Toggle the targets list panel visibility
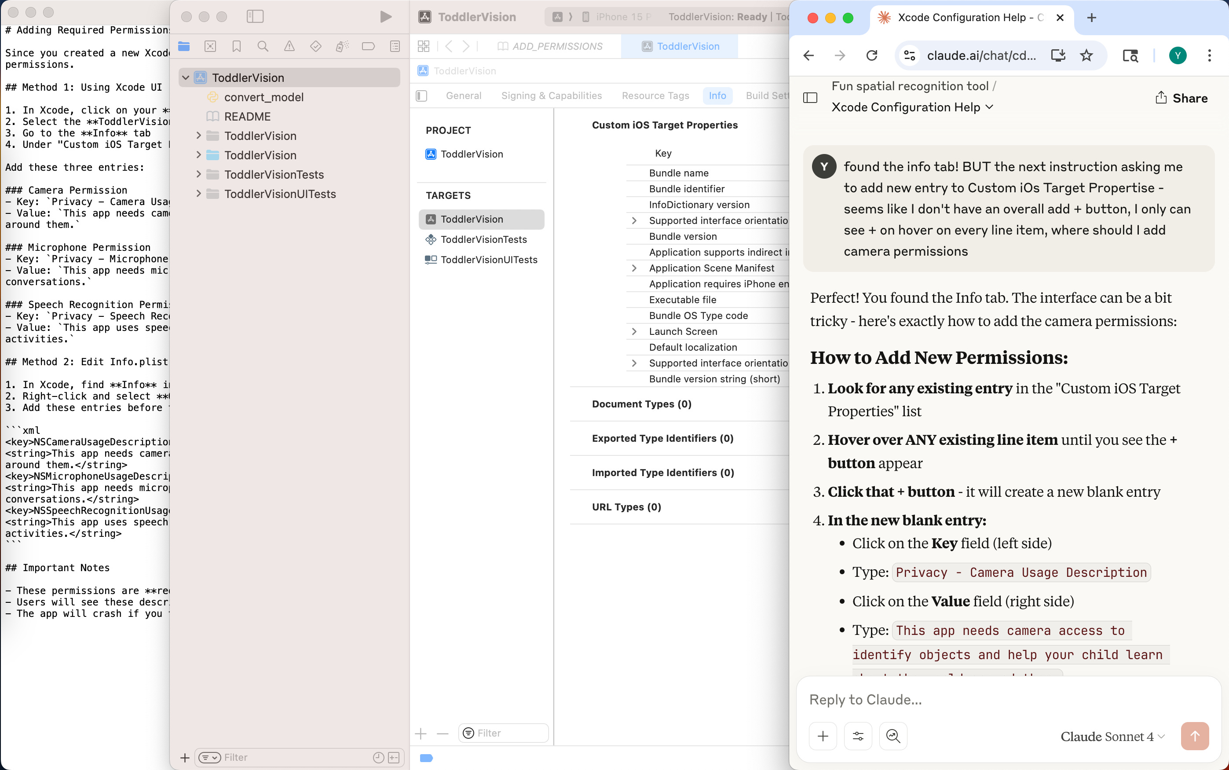The width and height of the screenshot is (1229, 770). click(421, 96)
